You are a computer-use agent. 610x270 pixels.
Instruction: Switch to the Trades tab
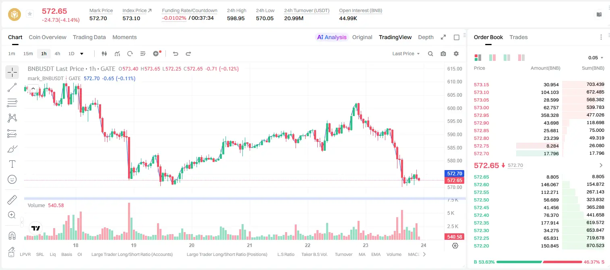pos(518,37)
